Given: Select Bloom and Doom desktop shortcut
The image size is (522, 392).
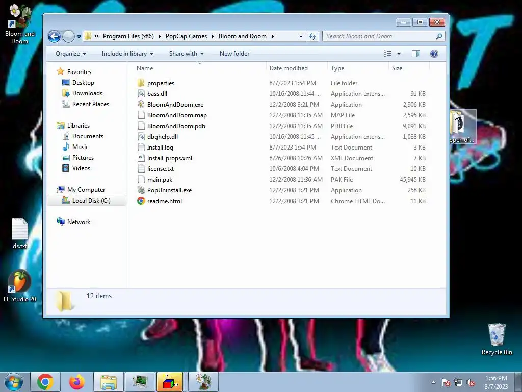Looking at the screenshot, I should 20,24.
